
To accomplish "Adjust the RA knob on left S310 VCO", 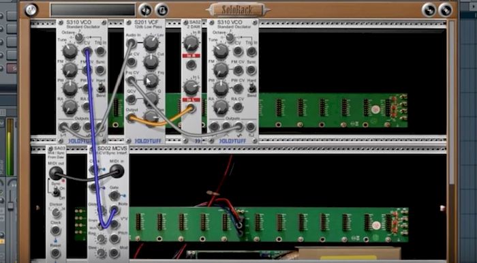I will point(70,107).
